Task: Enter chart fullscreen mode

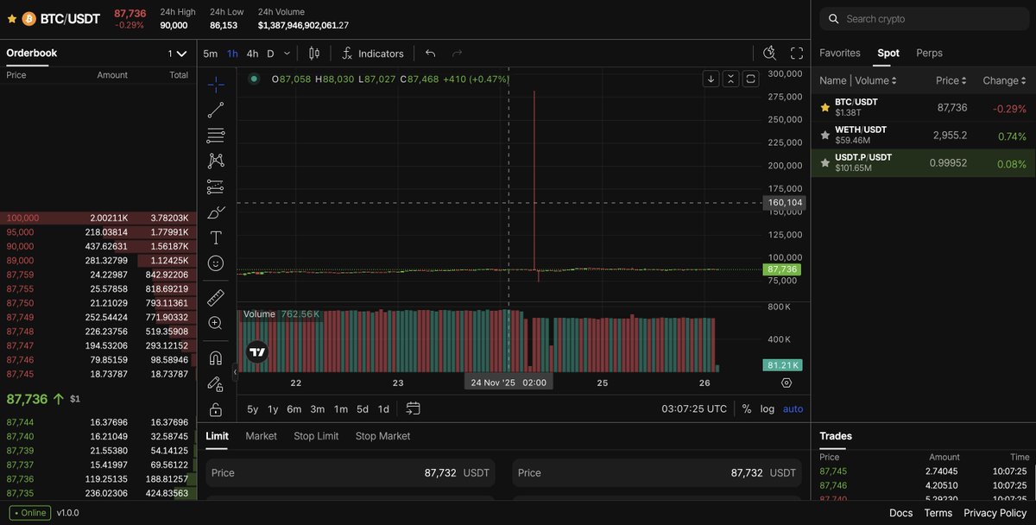Action: pyautogui.click(x=797, y=54)
